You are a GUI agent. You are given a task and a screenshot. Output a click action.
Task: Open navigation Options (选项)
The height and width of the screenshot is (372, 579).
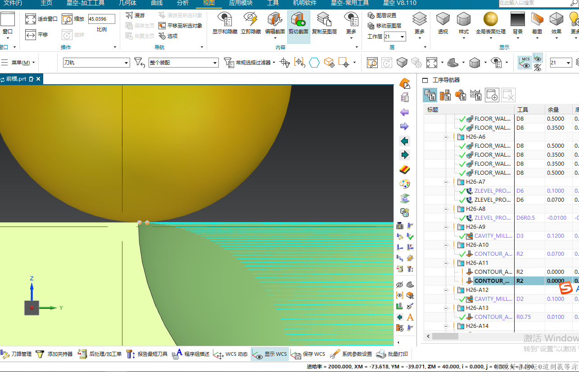168,36
